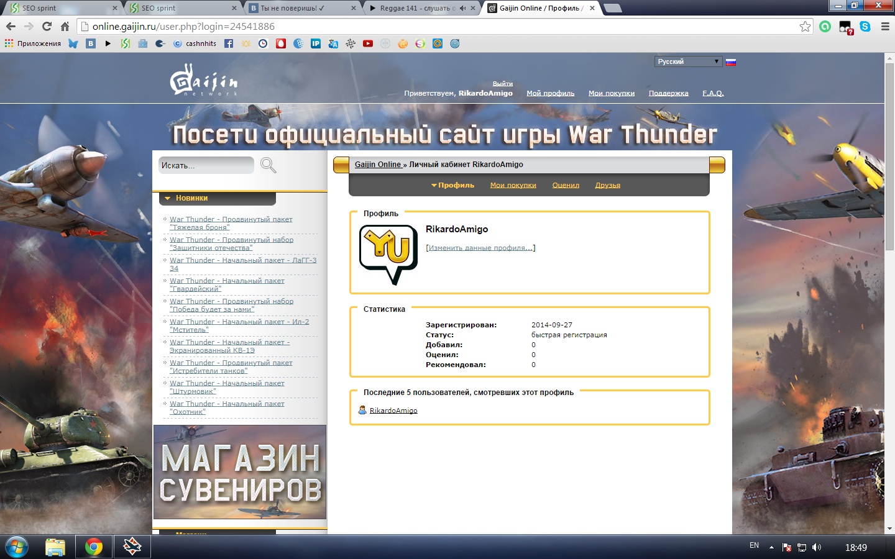Open the VK bookmark in bookmarks bar
Viewport: 895px width, 559px height.
pos(91,43)
